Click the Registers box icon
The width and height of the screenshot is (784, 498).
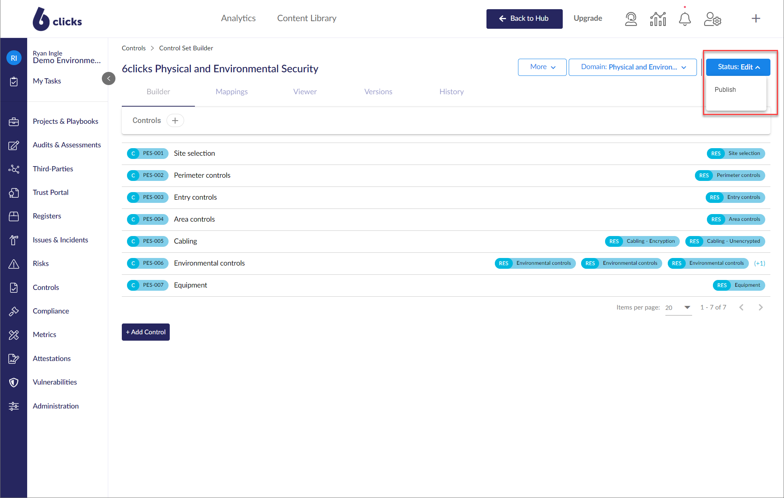pos(14,216)
